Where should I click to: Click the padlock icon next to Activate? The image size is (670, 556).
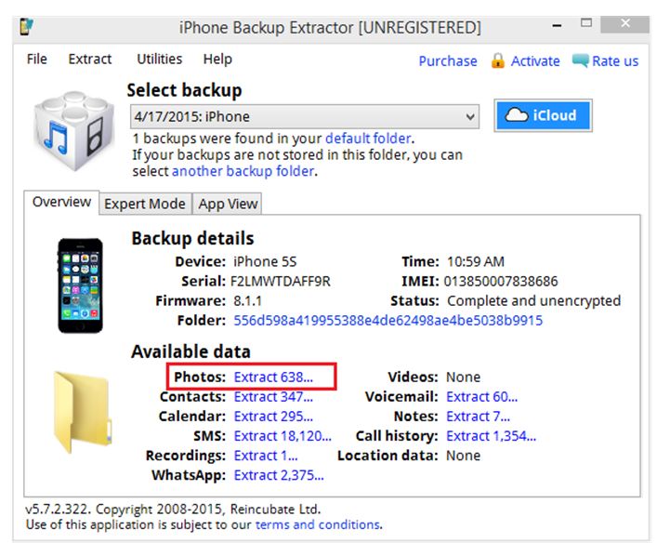pyautogui.click(x=497, y=60)
